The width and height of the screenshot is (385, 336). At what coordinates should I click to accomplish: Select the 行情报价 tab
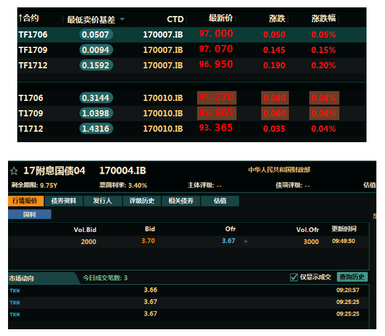pos(26,201)
